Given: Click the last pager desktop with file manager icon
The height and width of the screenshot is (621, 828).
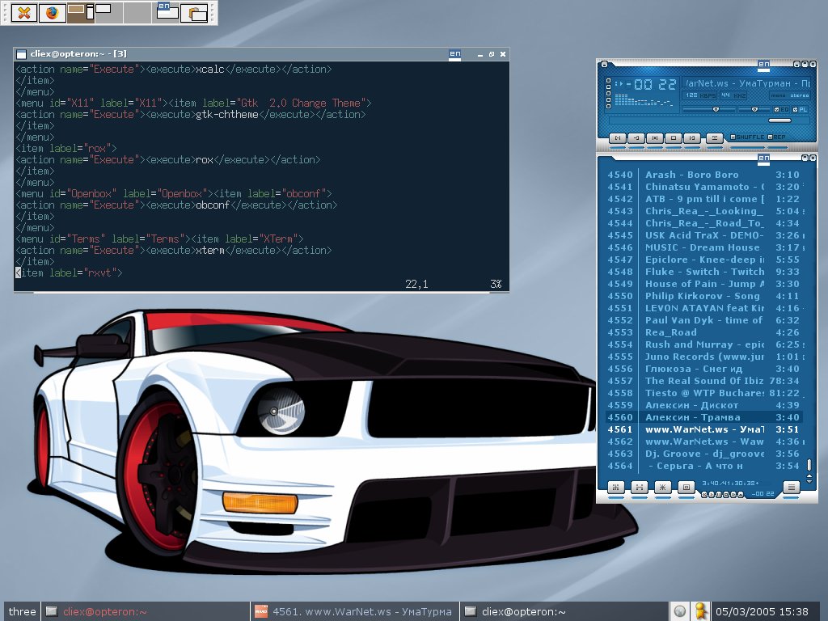Looking at the screenshot, I should click(x=194, y=13).
